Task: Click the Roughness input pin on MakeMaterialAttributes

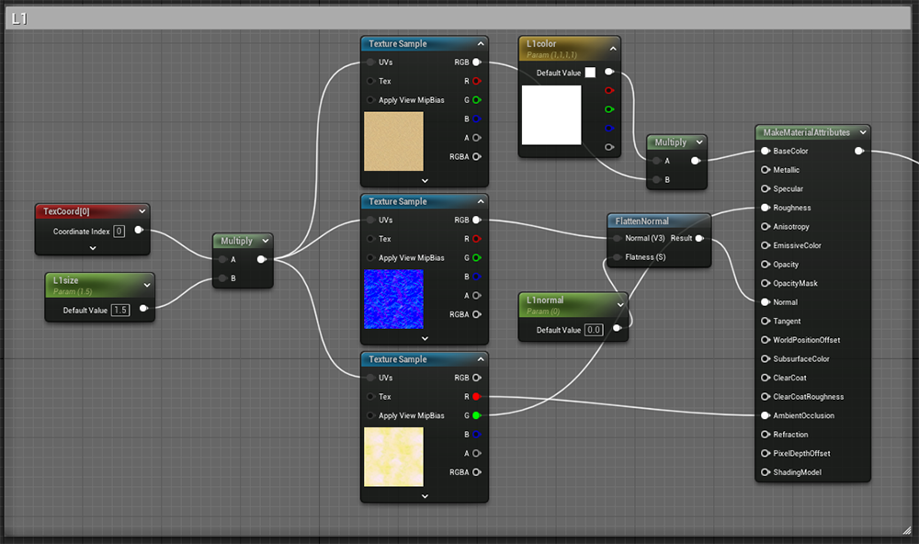Action: [x=766, y=208]
